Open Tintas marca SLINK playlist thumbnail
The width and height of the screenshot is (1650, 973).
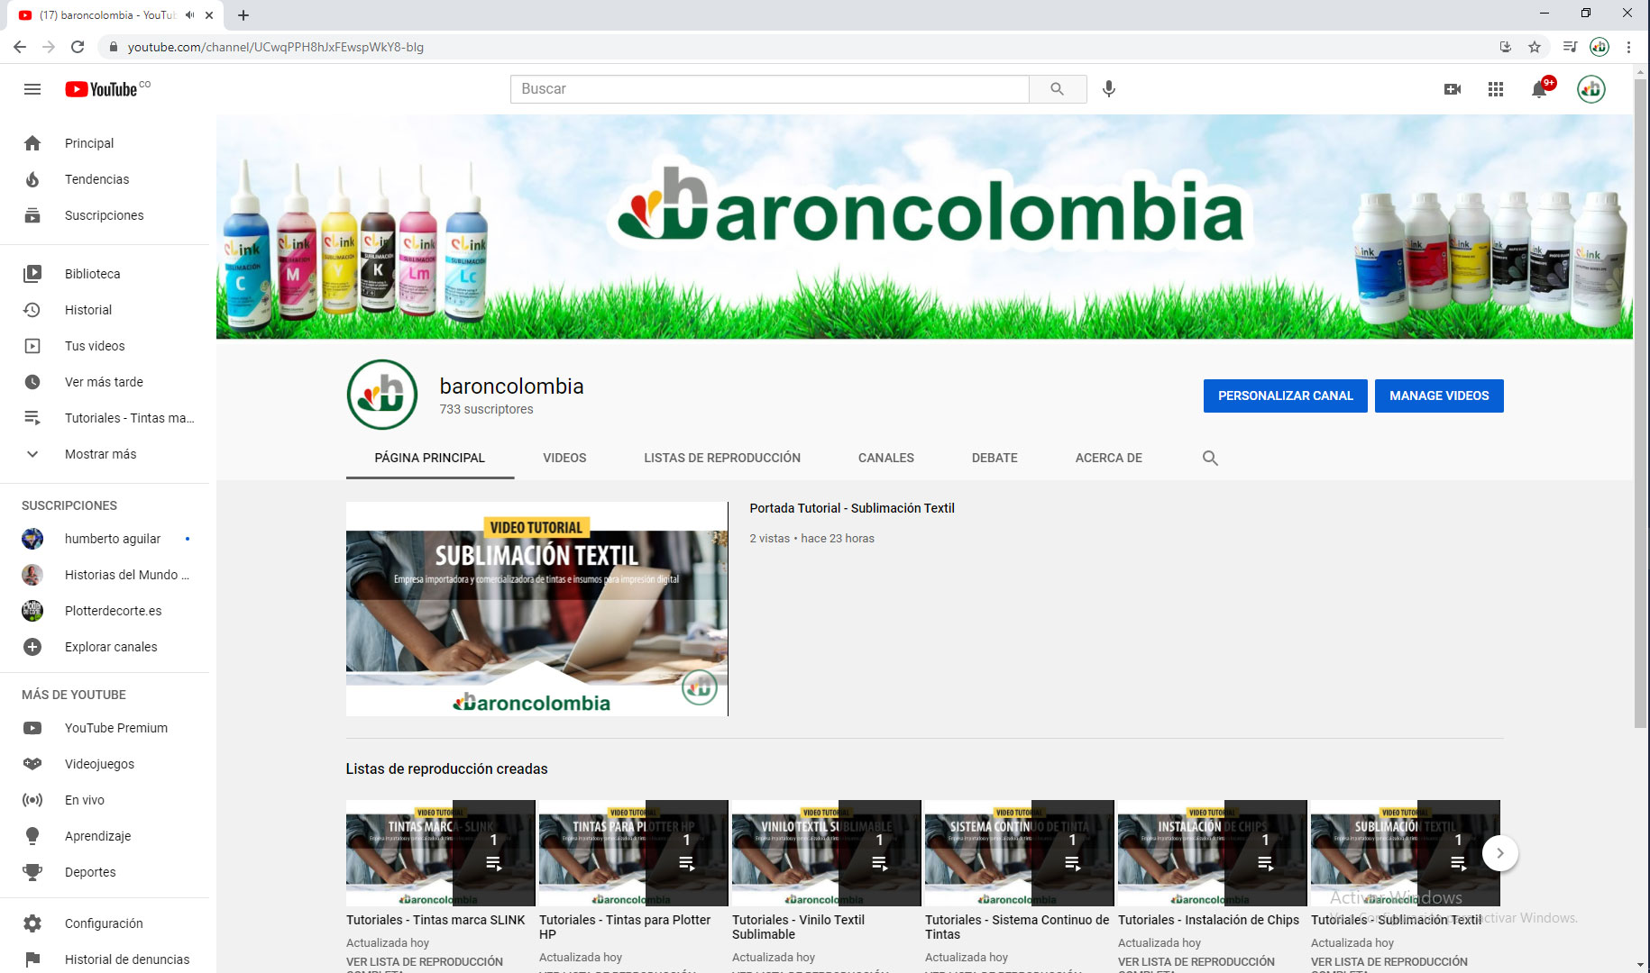pos(440,853)
